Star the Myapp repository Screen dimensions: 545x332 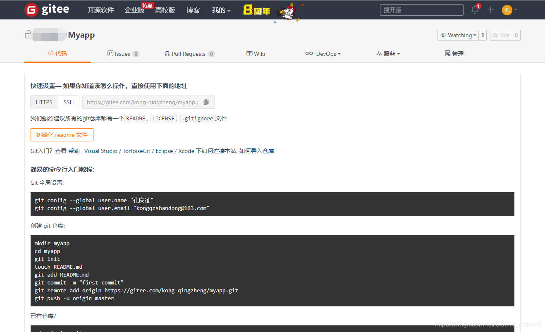point(502,35)
